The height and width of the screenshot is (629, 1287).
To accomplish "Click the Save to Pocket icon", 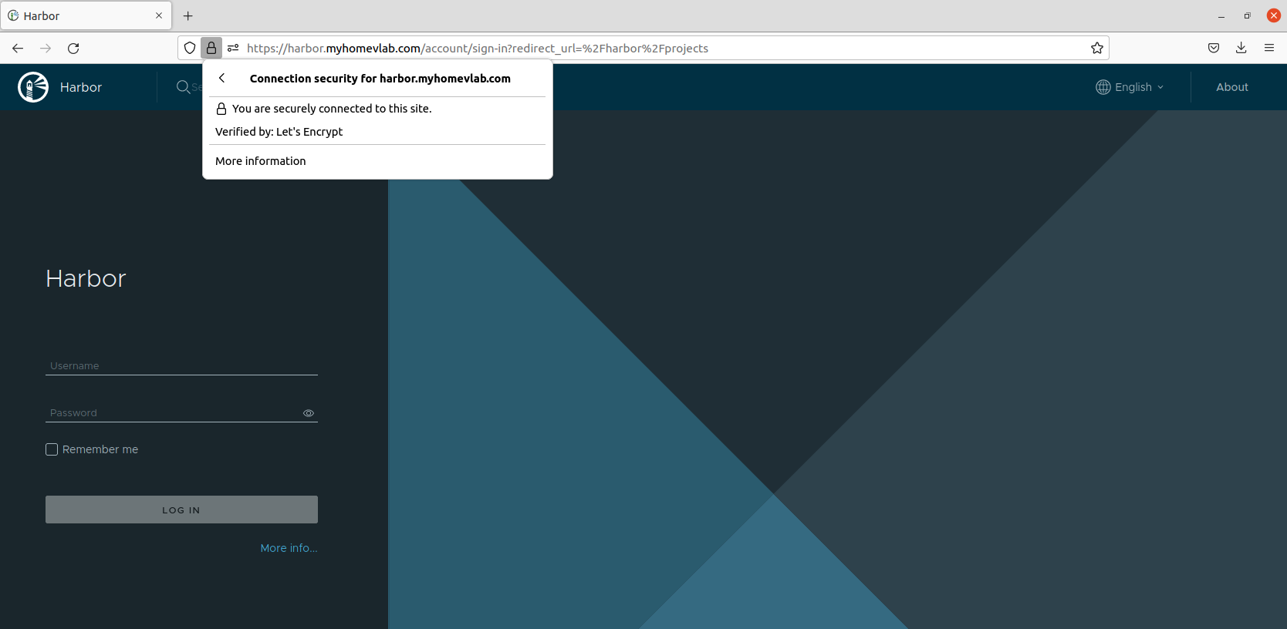I will click(x=1214, y=48).
